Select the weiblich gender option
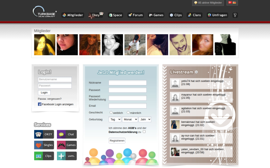This screenshot has height=168, width=270. click(111, 113)
